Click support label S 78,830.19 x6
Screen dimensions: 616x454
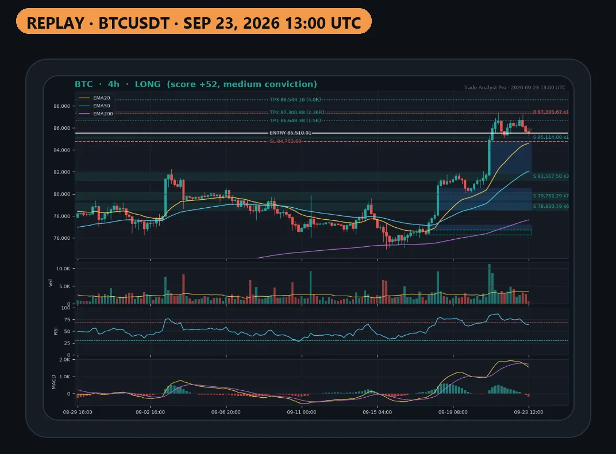(x=550, y=206)
